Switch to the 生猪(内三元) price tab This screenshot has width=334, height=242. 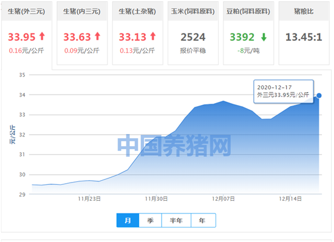coord(82,33)
